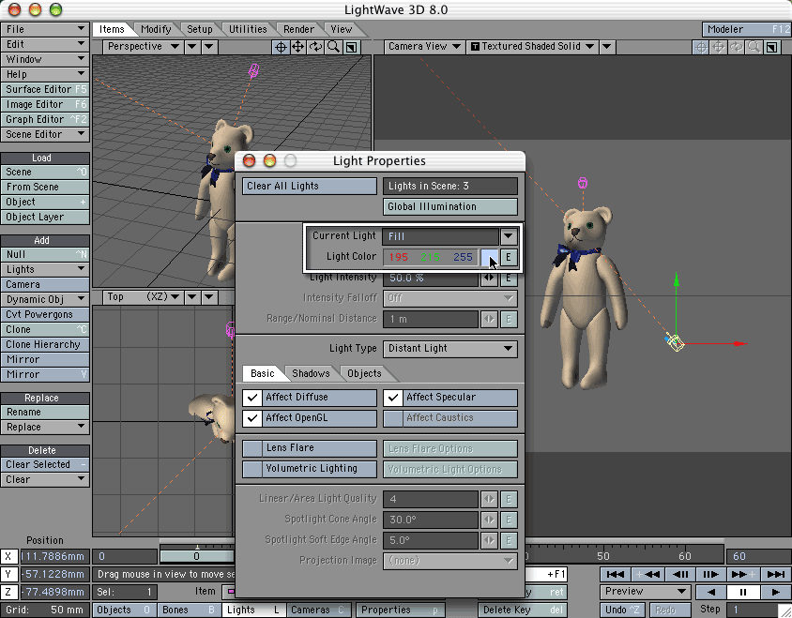792x618 pixels.
Task: Enable the Lens Flare checkbox
Action: tap(252, 448)
